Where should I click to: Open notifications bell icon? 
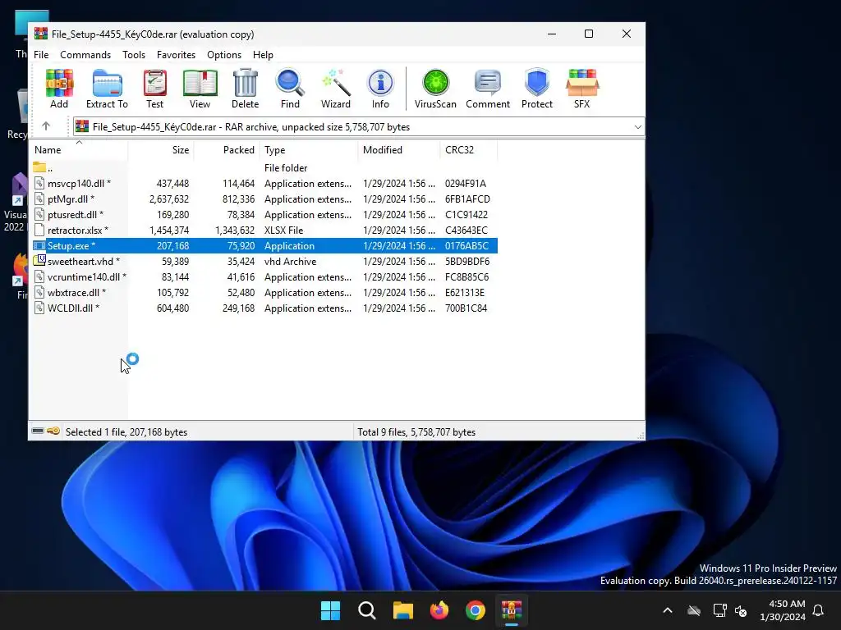(819, 610)
